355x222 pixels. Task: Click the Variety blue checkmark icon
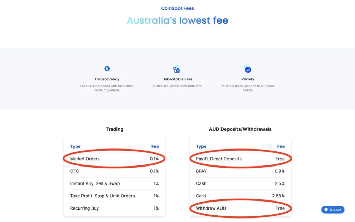point(248,69)
